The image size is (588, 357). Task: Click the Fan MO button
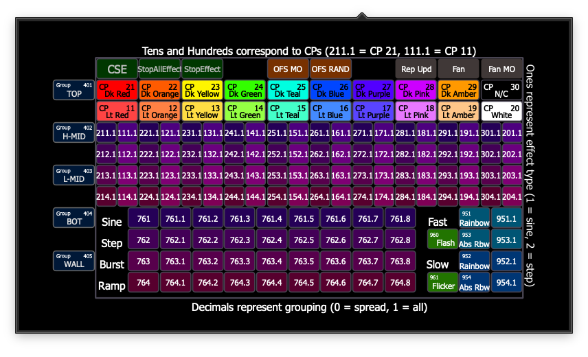[501, 69]
